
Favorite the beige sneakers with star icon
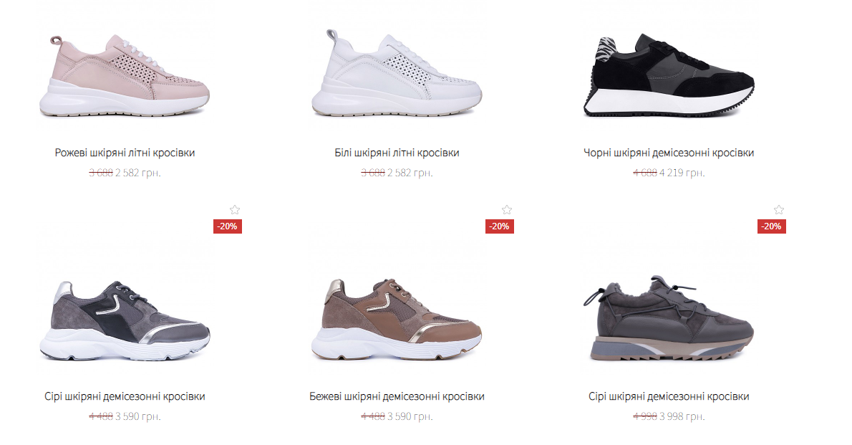[506, 209]
